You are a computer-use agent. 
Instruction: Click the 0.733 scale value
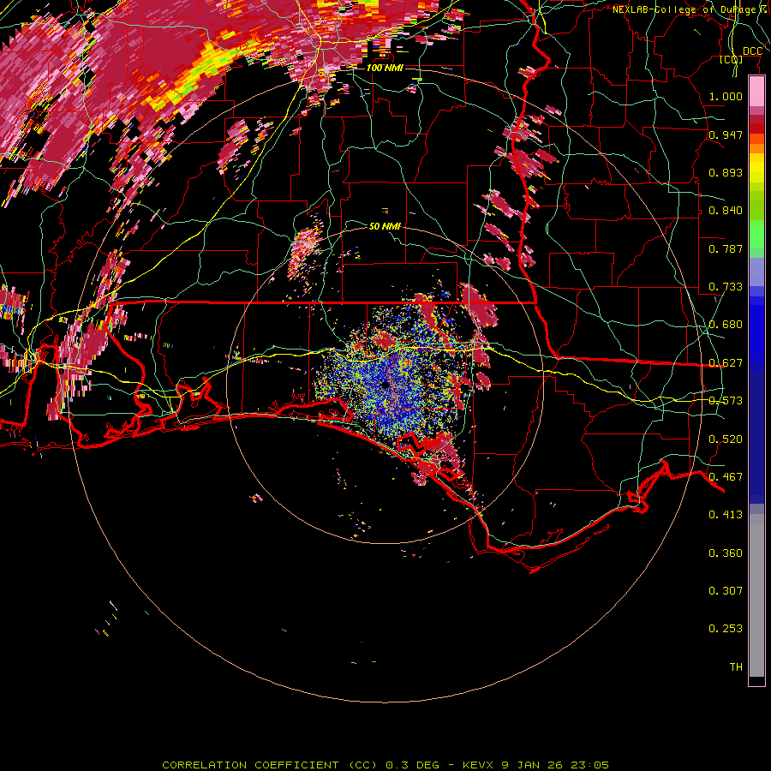(726, 286)
